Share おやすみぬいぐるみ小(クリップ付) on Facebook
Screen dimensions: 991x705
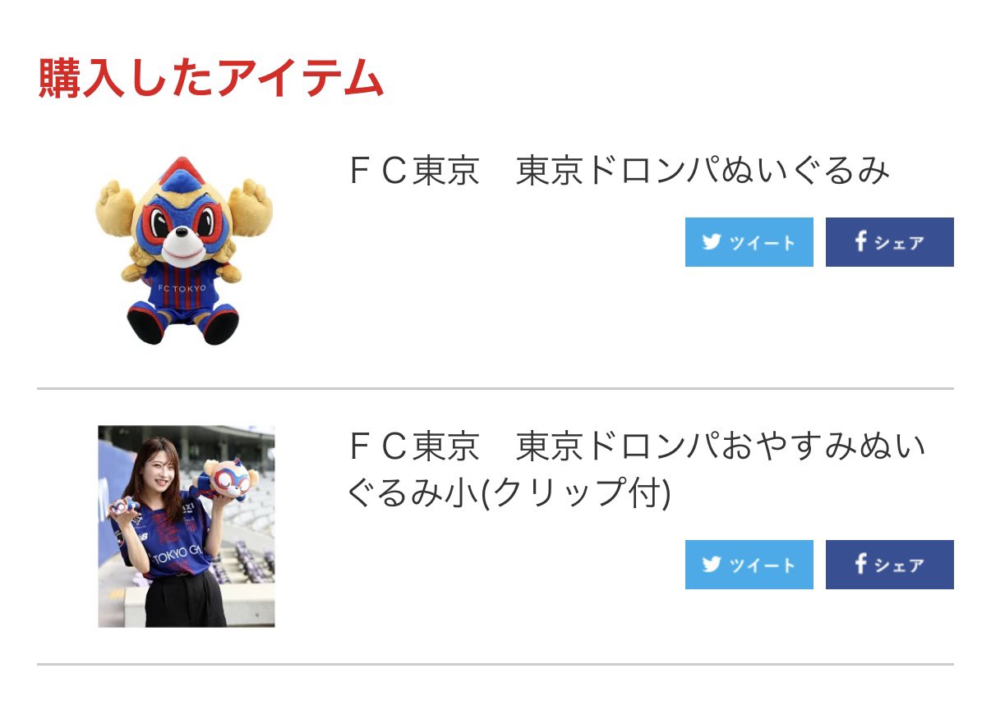(889, 565)
